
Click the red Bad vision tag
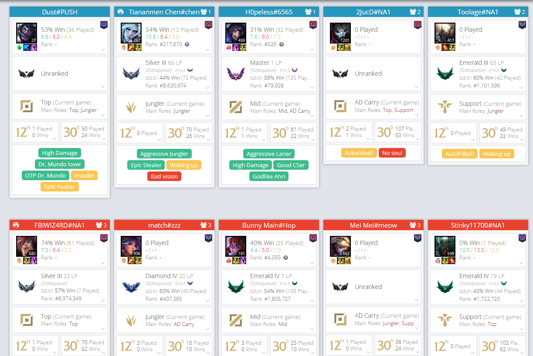tap(164, 176)
